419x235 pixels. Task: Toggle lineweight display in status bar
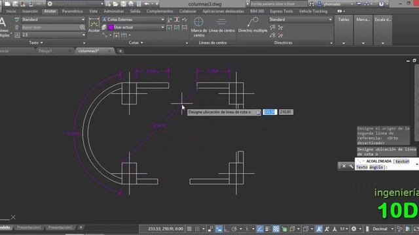(268, 229)
